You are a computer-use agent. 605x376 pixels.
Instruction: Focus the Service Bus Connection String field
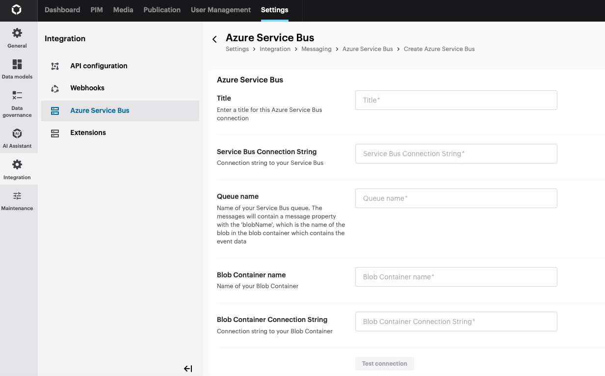456,154
